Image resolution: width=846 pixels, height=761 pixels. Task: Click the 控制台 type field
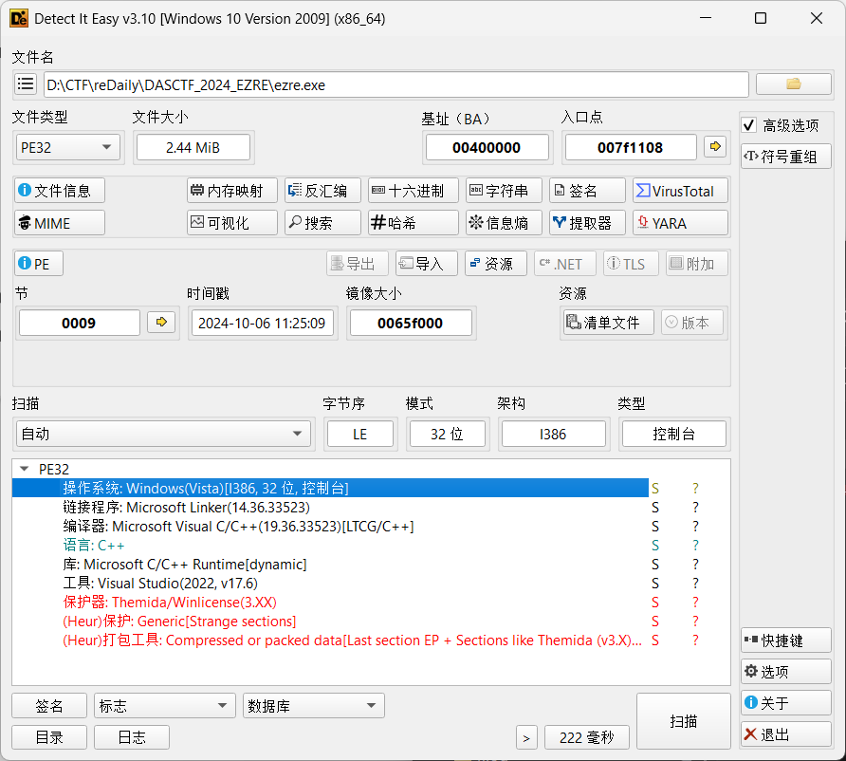click(674, 434)
